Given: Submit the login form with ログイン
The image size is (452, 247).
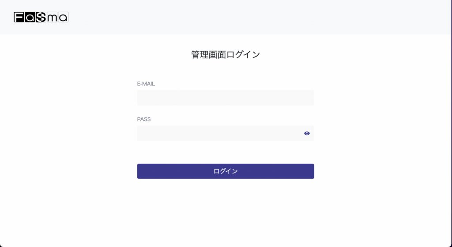Looking at the screenshot, I should (226, 171).
